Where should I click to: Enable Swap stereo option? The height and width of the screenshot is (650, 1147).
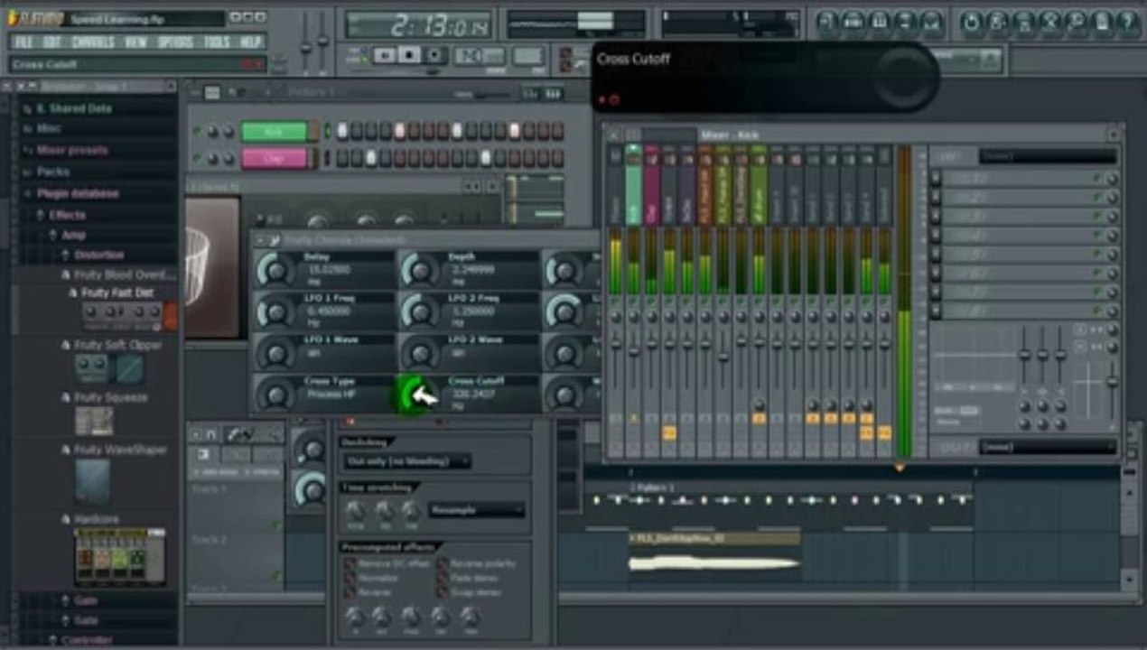pos(443,592)
